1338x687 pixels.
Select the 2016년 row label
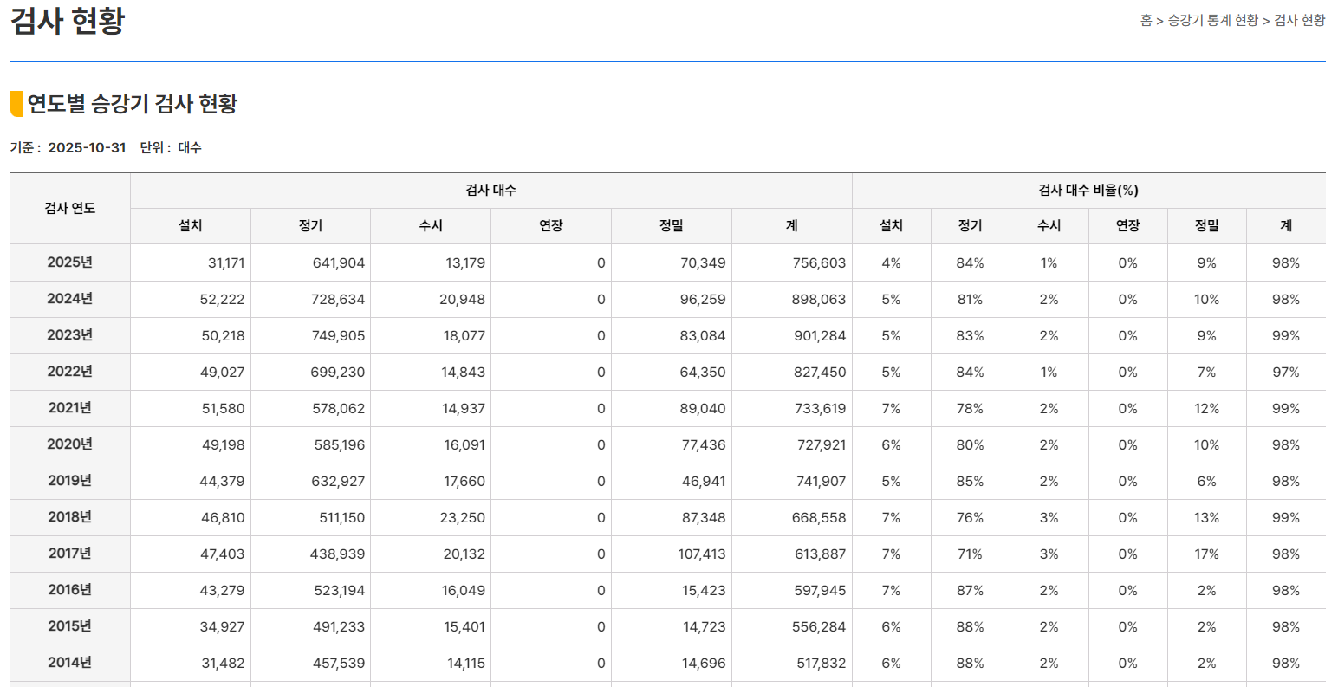70,590
